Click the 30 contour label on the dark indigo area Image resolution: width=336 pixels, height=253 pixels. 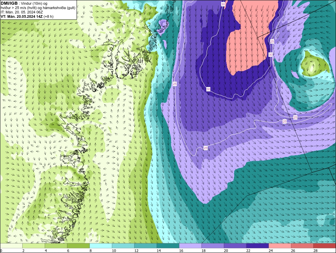208,89
